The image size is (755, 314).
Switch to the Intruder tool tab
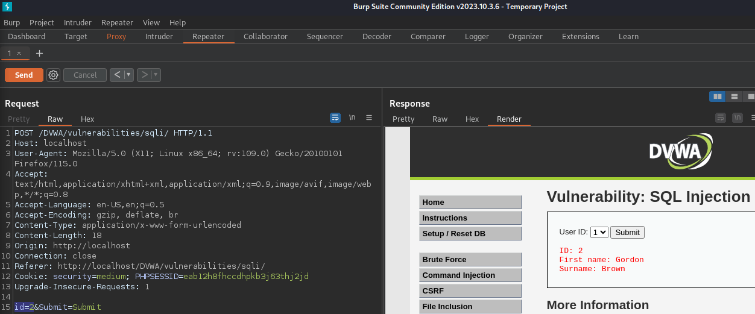point(159,36)
